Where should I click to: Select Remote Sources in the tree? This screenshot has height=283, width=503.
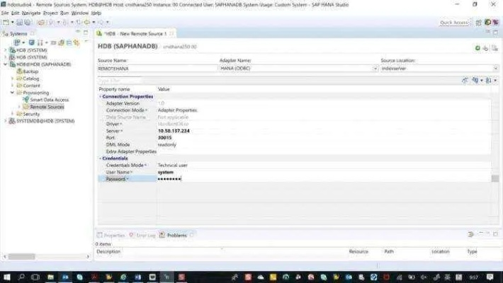[46, 107]
